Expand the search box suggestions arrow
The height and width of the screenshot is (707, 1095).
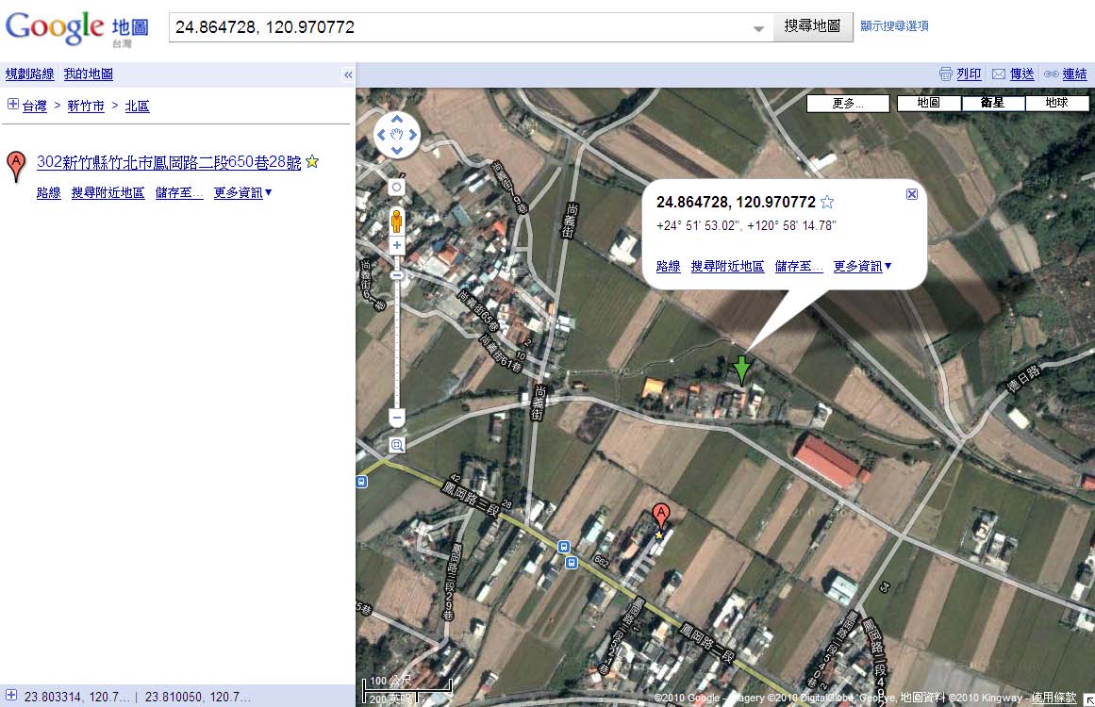758,28
